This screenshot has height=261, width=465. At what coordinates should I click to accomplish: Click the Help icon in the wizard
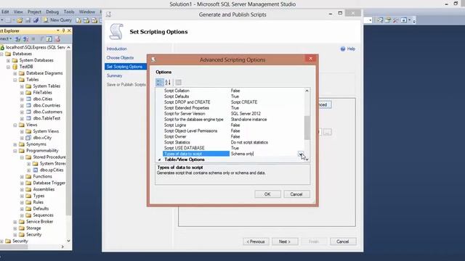pyautogui.click(x=343, y=49)
